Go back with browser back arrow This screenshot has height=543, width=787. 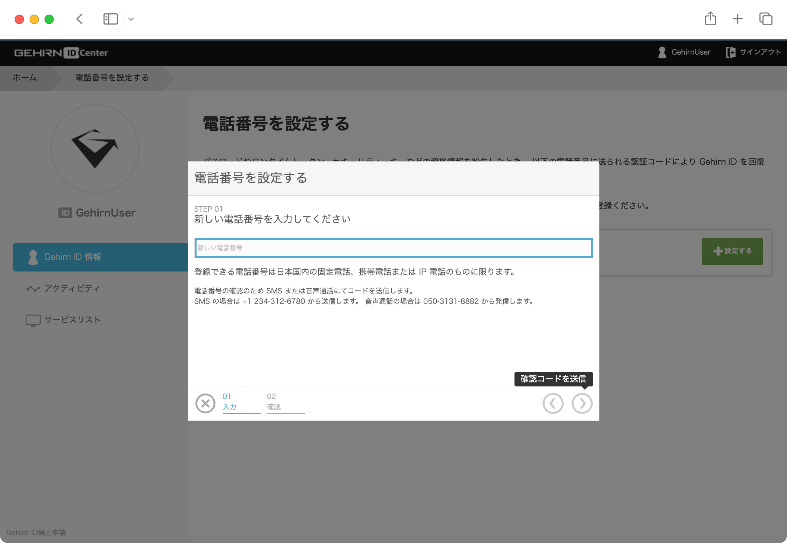[79, 19]
